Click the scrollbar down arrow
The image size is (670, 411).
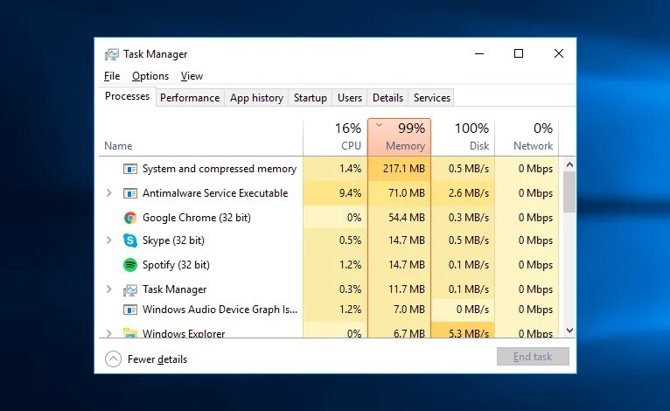pyautogui.click(x=569, y=331)
